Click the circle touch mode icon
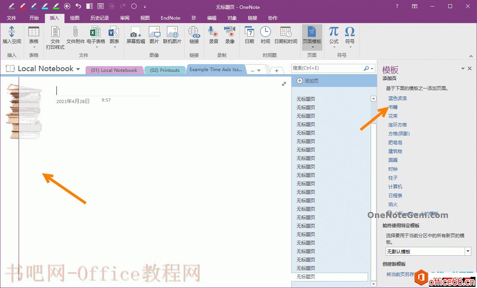 click(134, 6)
